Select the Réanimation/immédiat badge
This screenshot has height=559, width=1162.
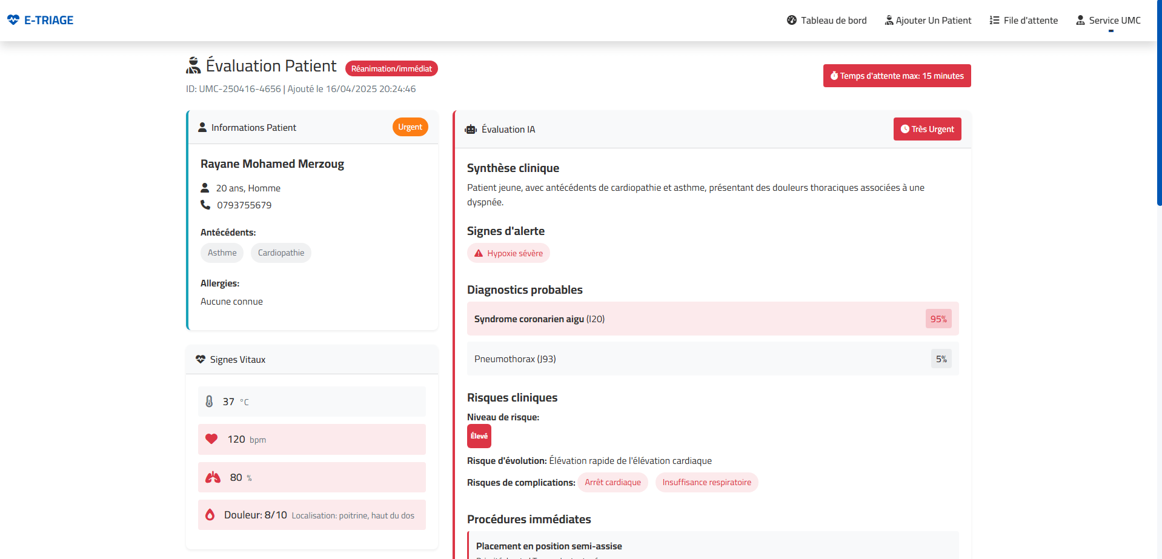(x=391, y=68)
